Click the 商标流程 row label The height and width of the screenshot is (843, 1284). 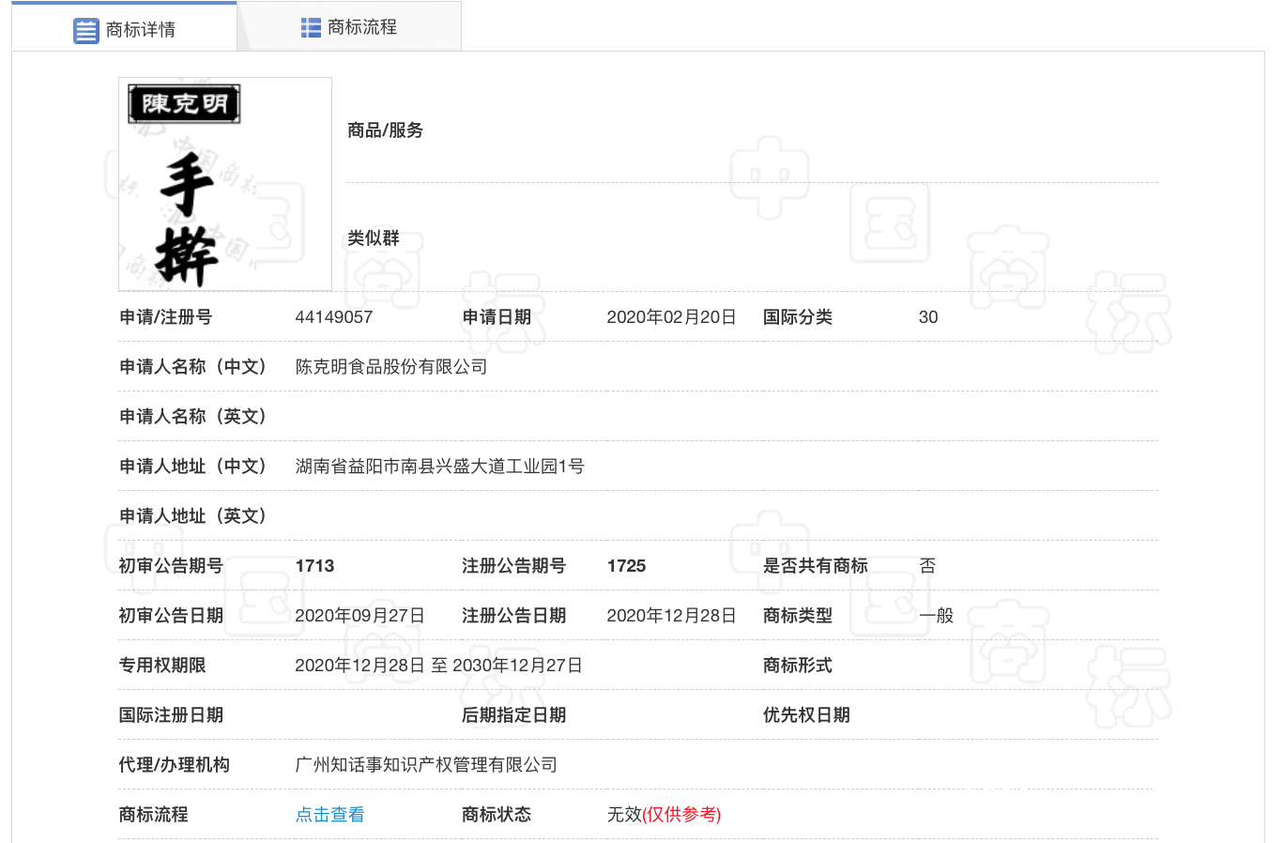pyautogui.click(x=154, y=815)
